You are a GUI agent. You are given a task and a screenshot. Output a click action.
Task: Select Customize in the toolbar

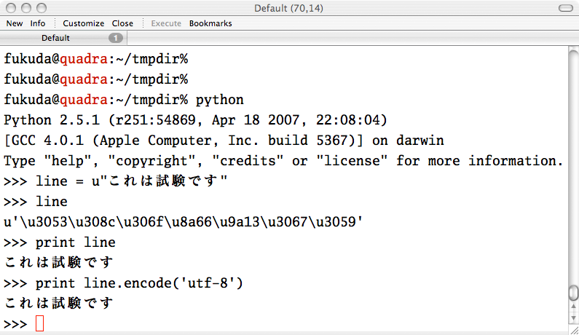(84, 23)
